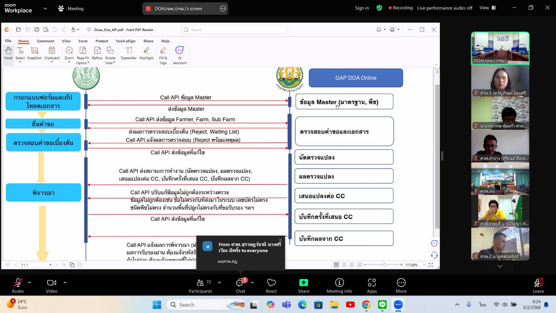Open the File menu
This screenshot has width=556, height=313.
8,41
